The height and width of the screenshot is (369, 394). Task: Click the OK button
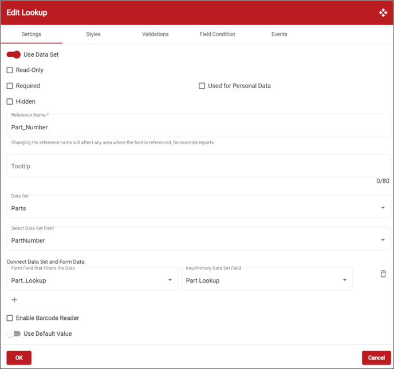[19, 358]
